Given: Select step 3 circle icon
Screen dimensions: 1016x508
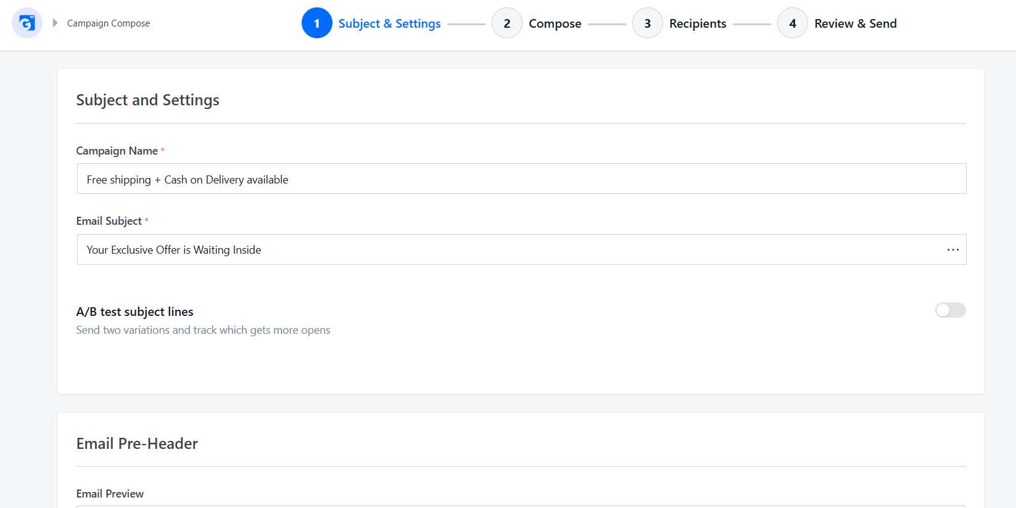Looking at the screenshot, I should (x=648, y=23).
